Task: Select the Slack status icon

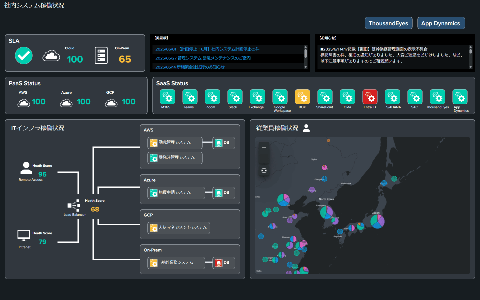Action: click(x=234, y=97)
